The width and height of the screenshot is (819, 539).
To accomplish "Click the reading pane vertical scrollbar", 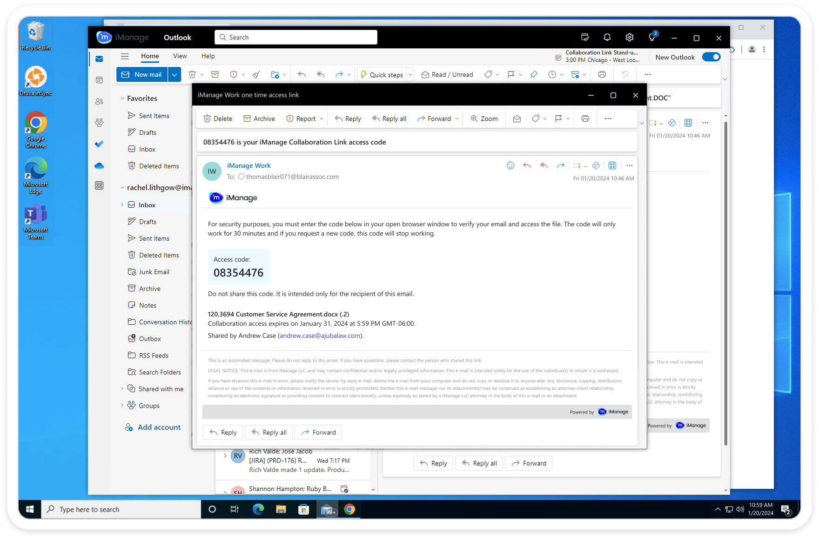I will pos(725,283).
